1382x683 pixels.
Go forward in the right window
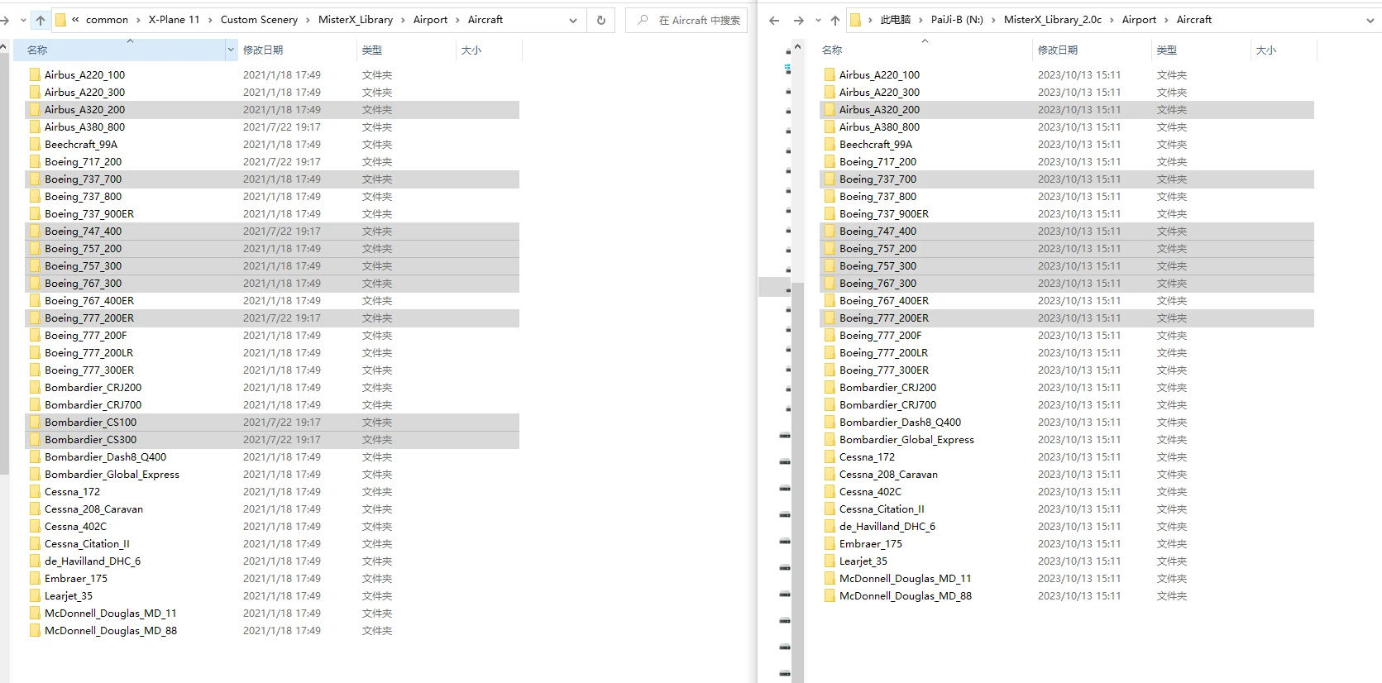tap(798, 20)
